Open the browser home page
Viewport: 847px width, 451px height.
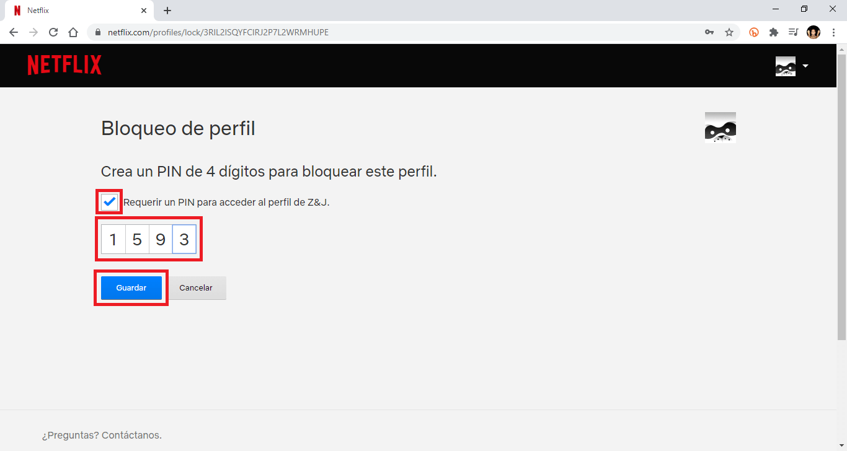tap(73, 32)
